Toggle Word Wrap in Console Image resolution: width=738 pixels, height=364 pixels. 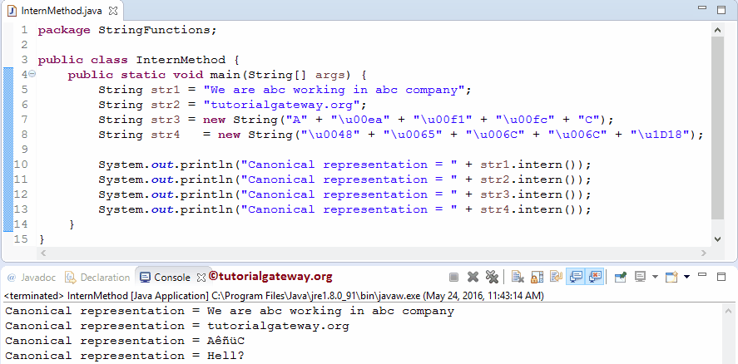click(x=556, y=277)
